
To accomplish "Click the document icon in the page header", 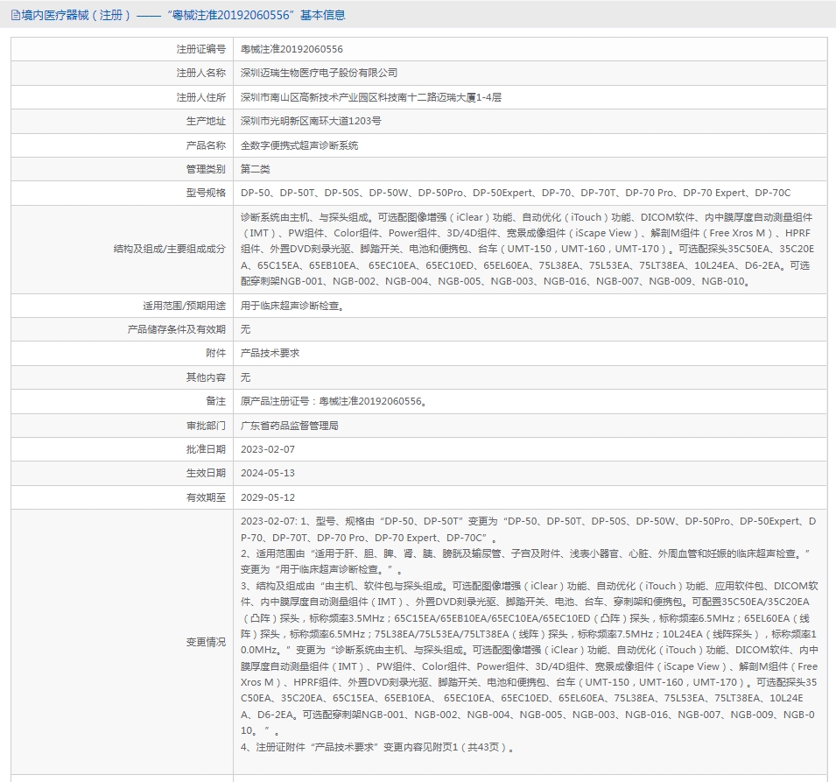I will pos(16,16).
